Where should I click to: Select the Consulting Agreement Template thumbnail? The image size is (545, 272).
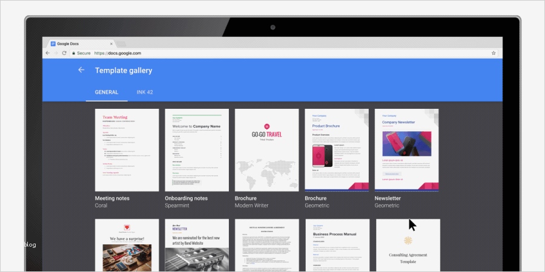point(408,245)
